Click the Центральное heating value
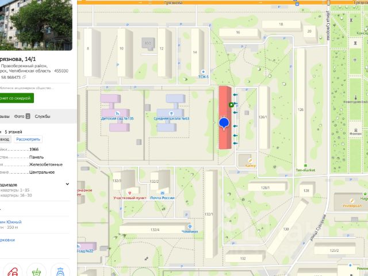 pos(42,172)
